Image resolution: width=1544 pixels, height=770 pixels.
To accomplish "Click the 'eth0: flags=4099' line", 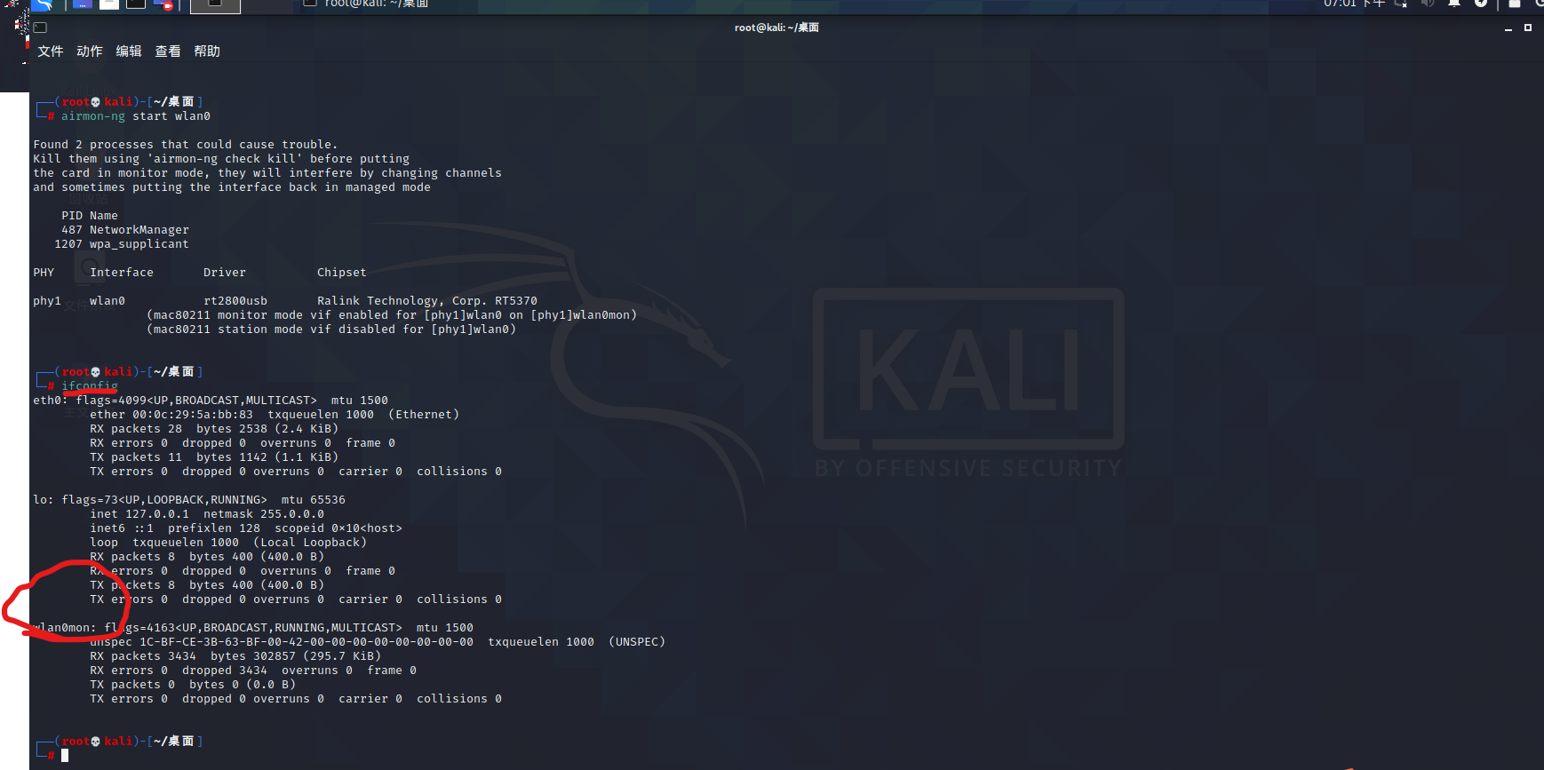I will (211, 401).
